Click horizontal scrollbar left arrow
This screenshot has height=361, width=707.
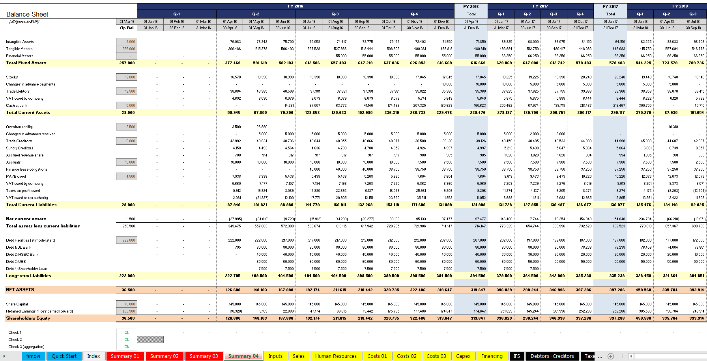631,356
